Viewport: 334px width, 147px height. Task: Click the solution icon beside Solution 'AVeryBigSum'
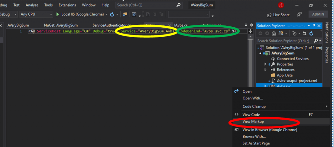click(262, 48)
